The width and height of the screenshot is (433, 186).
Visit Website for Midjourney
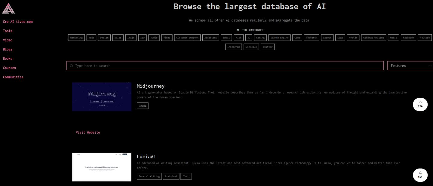point(88,133)
